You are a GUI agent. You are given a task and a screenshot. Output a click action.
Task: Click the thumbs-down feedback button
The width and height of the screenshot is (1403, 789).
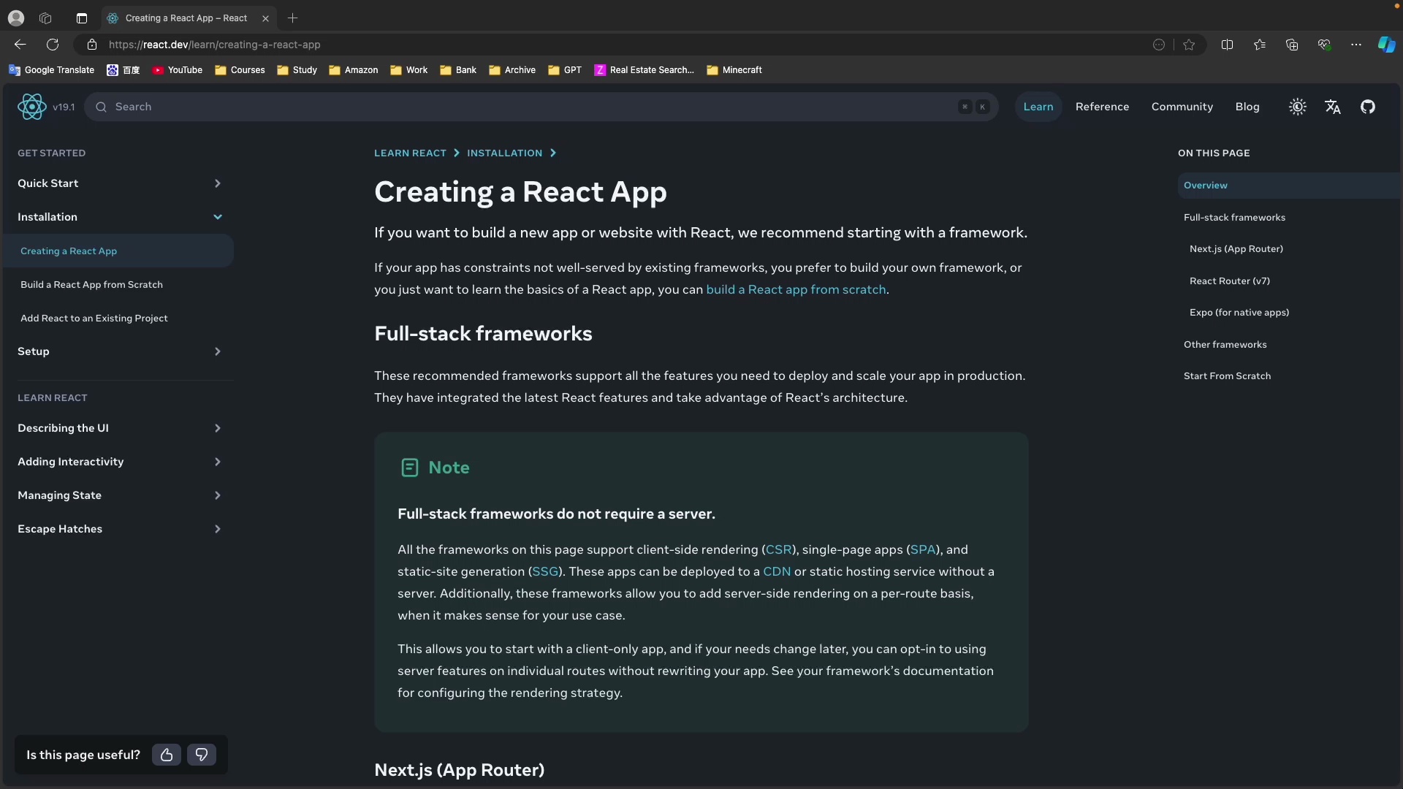click(x=202, y=755)
